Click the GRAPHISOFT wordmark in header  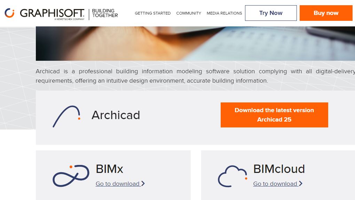(x=52, y=13)
